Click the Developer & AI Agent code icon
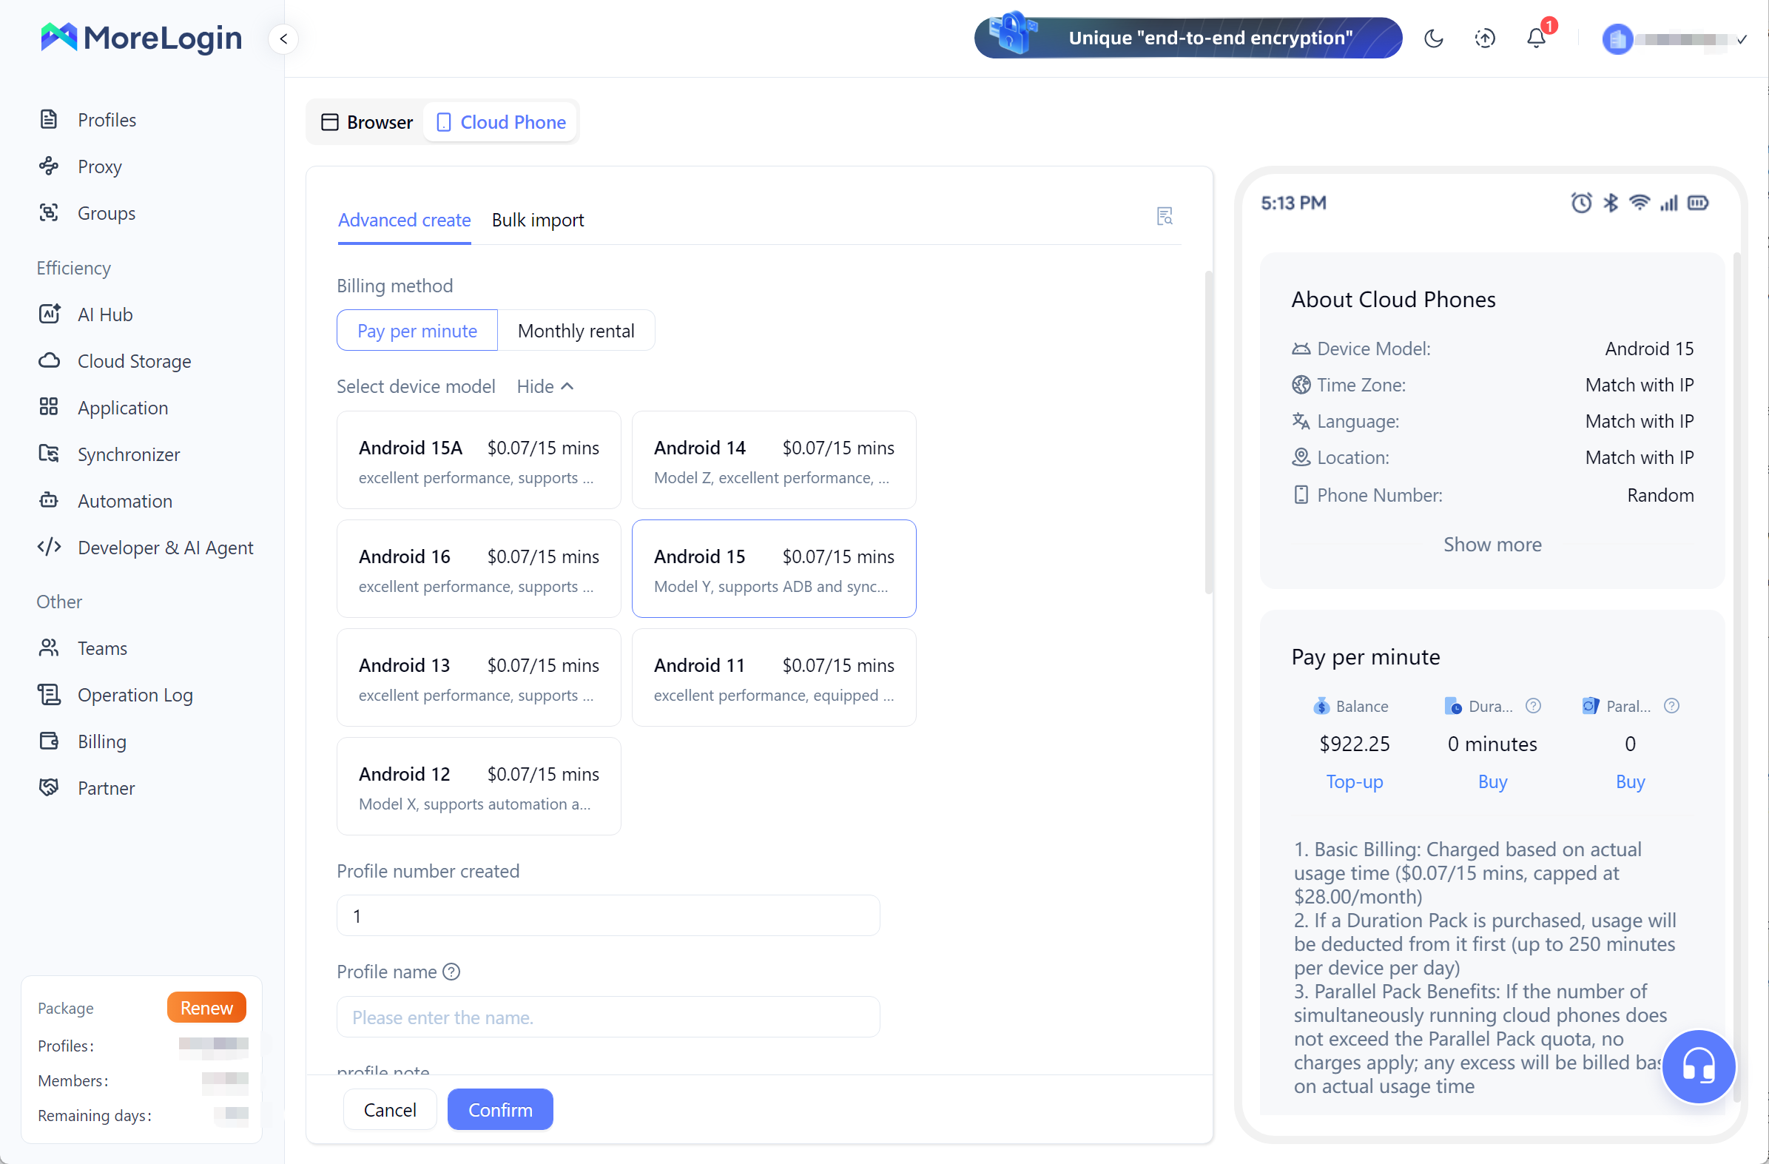1769x1164 pixels. [49, 548]
